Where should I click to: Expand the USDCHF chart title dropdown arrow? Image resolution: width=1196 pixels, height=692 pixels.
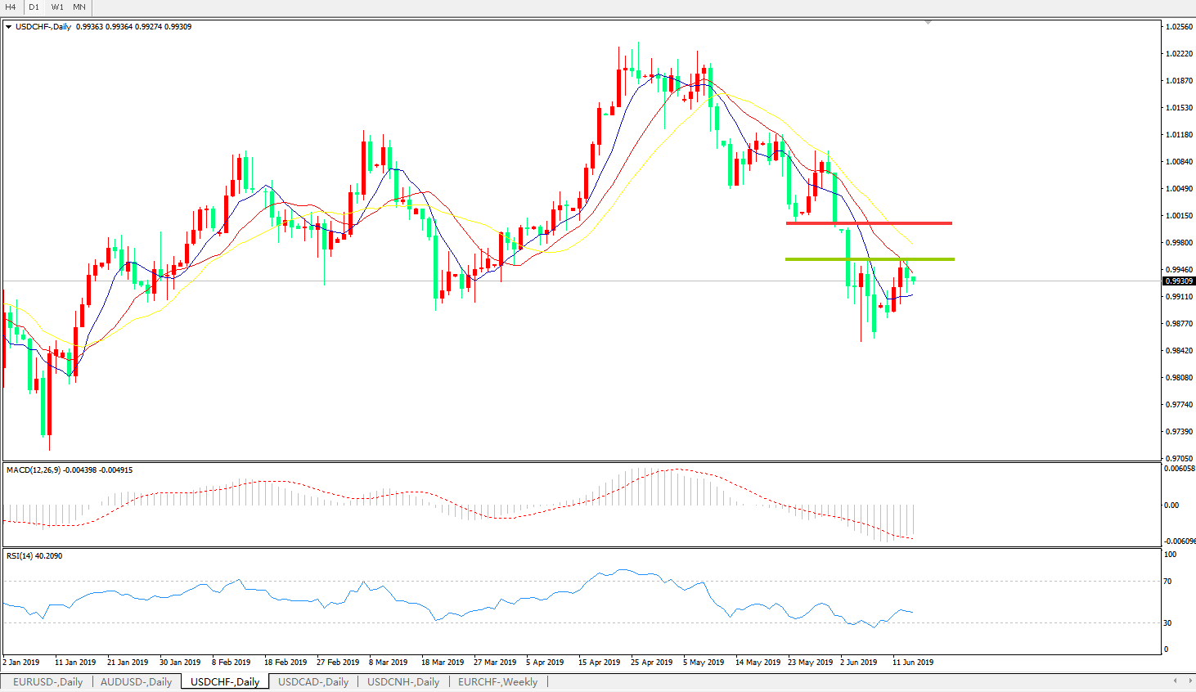click(x=8, y=27)
